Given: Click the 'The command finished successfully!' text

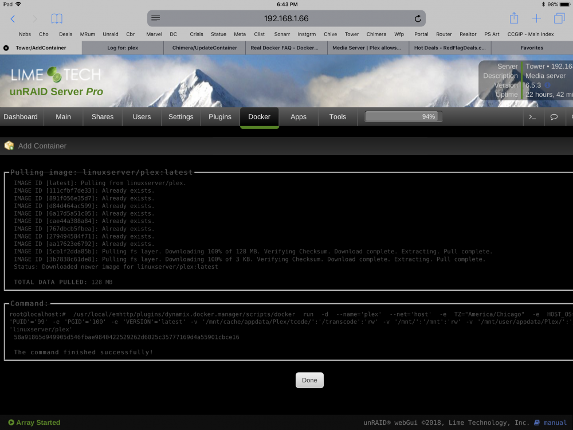Looking at the screenshot, I should (x=83, y=352).
